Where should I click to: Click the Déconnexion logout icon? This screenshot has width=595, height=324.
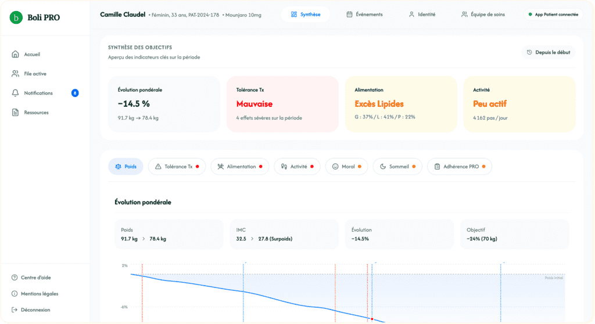15,310
